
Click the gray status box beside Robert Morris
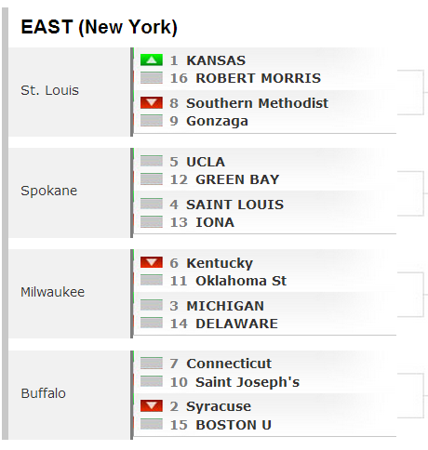(x=152, y=78)
